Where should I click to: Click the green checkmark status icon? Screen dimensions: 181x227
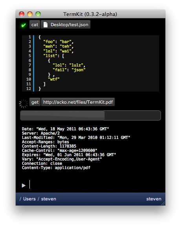click(x=24, y=25)
